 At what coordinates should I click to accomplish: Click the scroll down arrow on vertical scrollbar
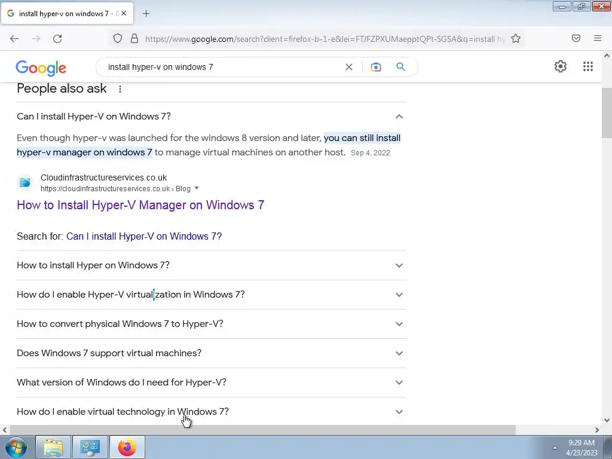607,420
